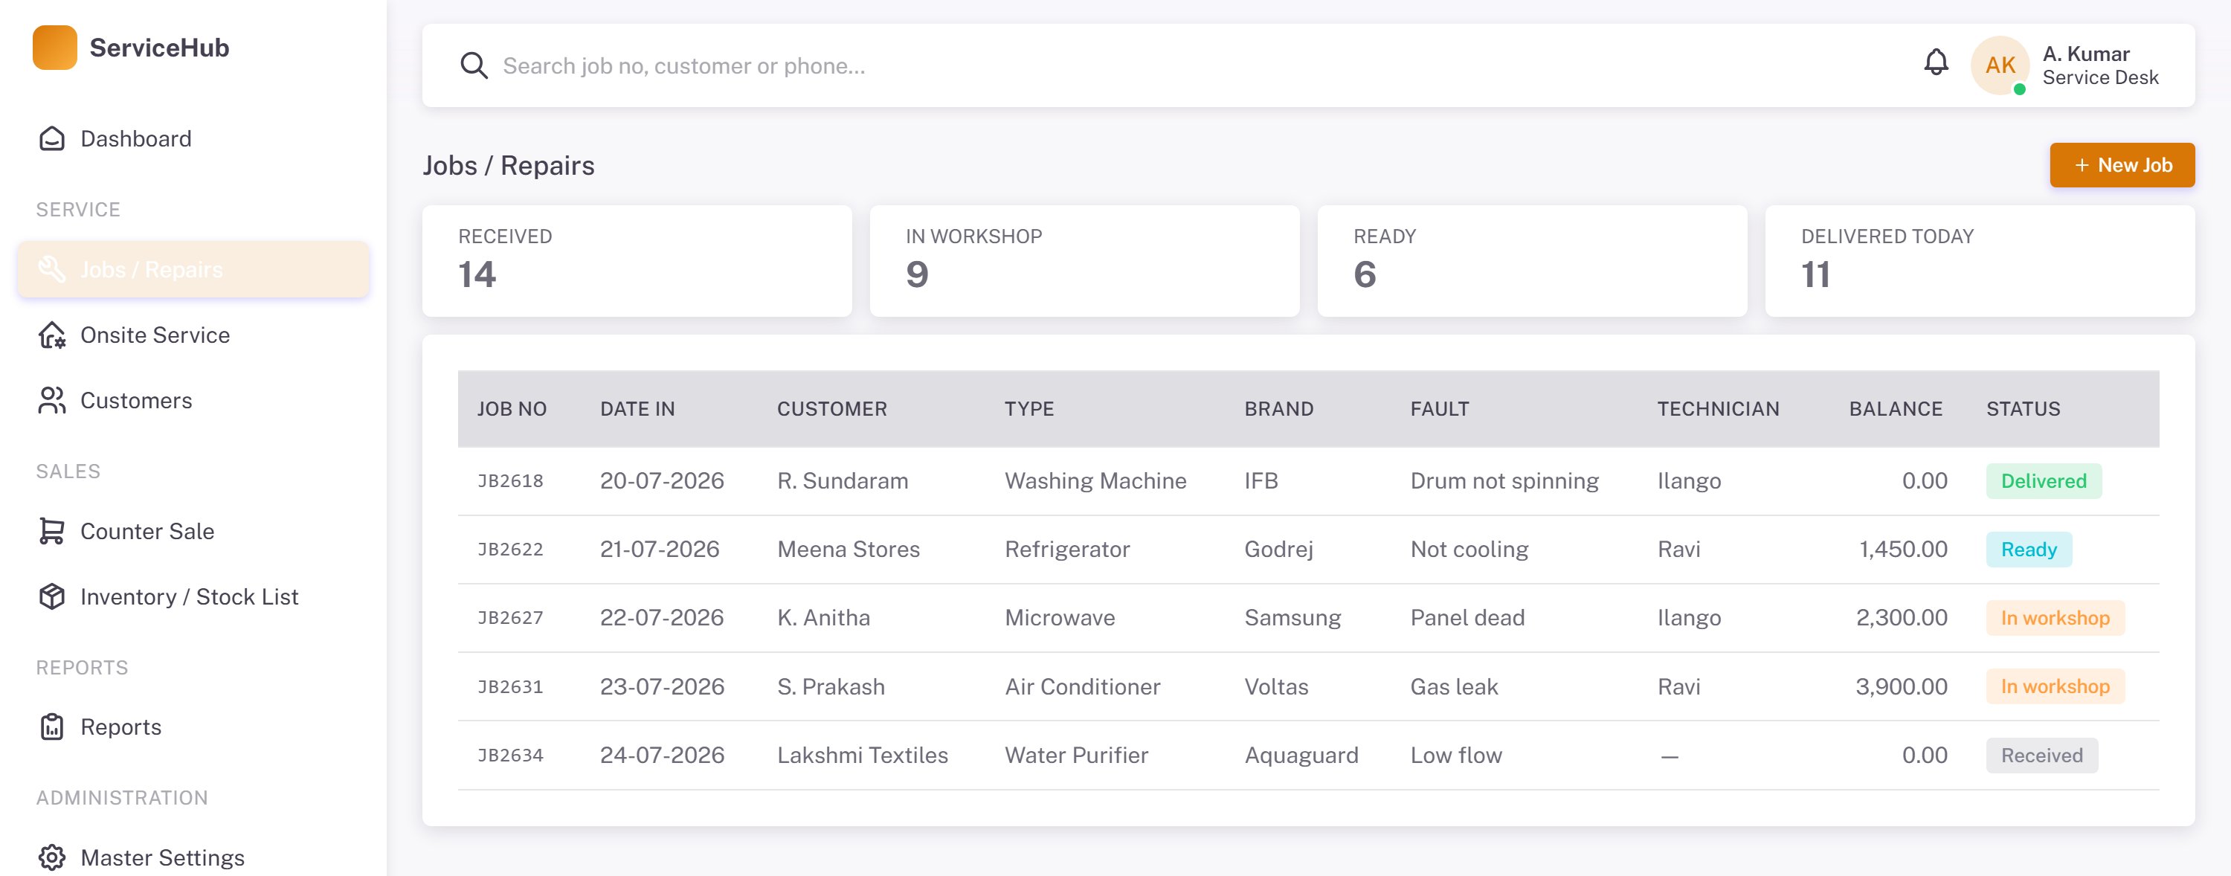Click the Reports clipboard icon
This screenshot has width=2231, height=876.
(52, 727)
